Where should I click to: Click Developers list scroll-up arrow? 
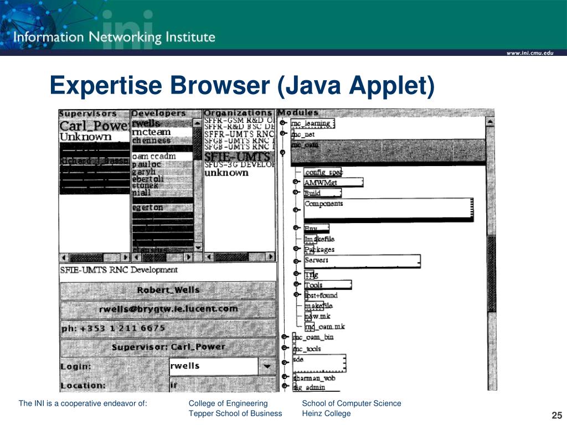click(x=198, y=123)
